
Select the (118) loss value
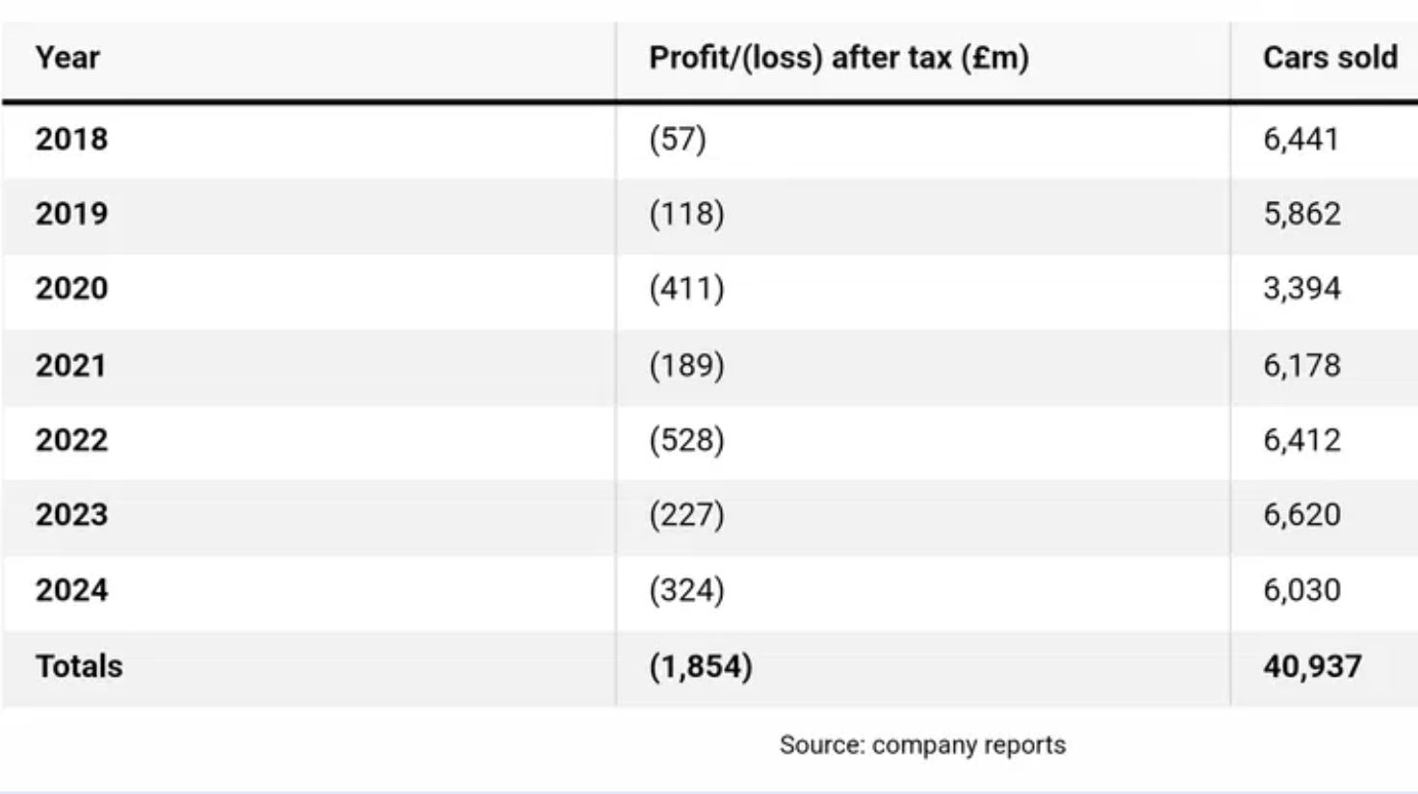pyautogui.click(x=686, y=213)
